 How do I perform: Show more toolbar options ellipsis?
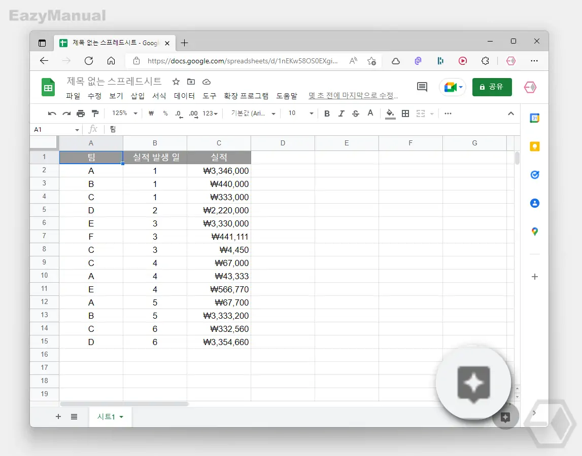(x=448, y=113)
